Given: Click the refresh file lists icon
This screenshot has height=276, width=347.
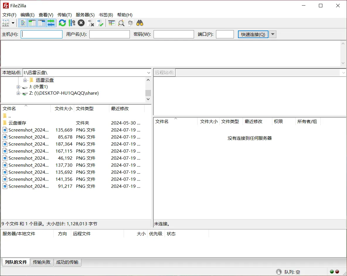Looking at the screenshot, I should click(62, 23).
